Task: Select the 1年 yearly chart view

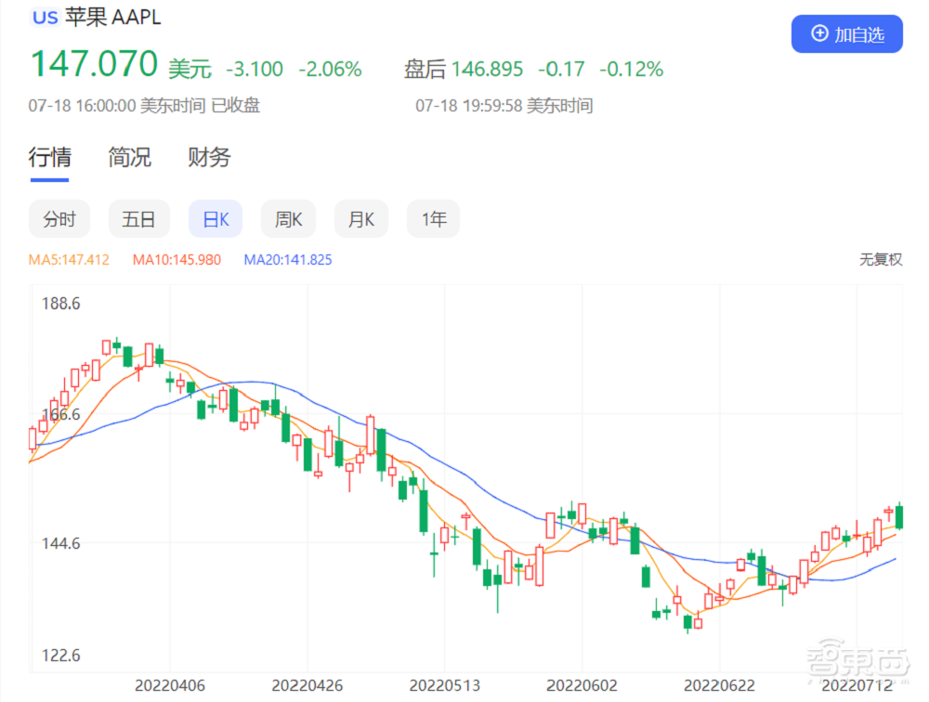Action: tap(433, 218)
